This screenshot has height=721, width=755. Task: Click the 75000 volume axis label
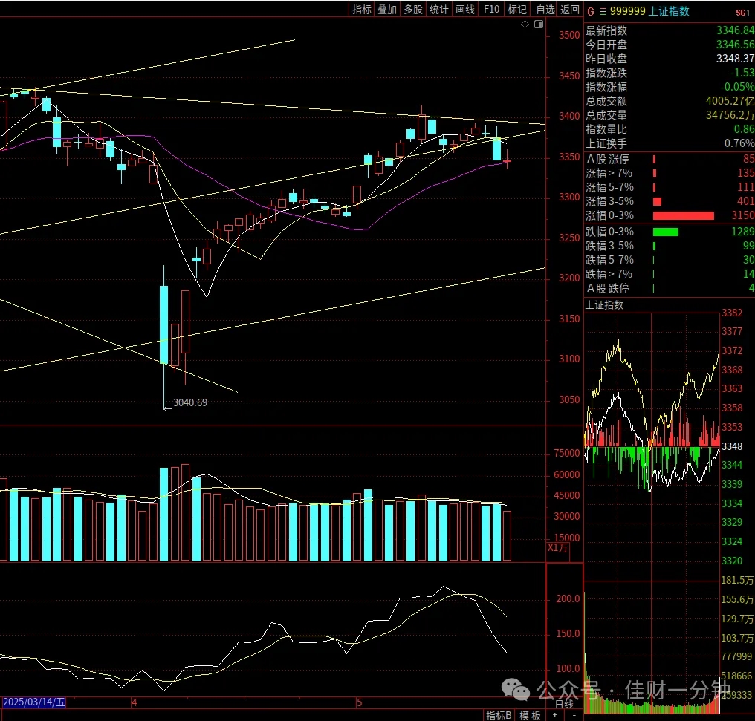[567, 453]
